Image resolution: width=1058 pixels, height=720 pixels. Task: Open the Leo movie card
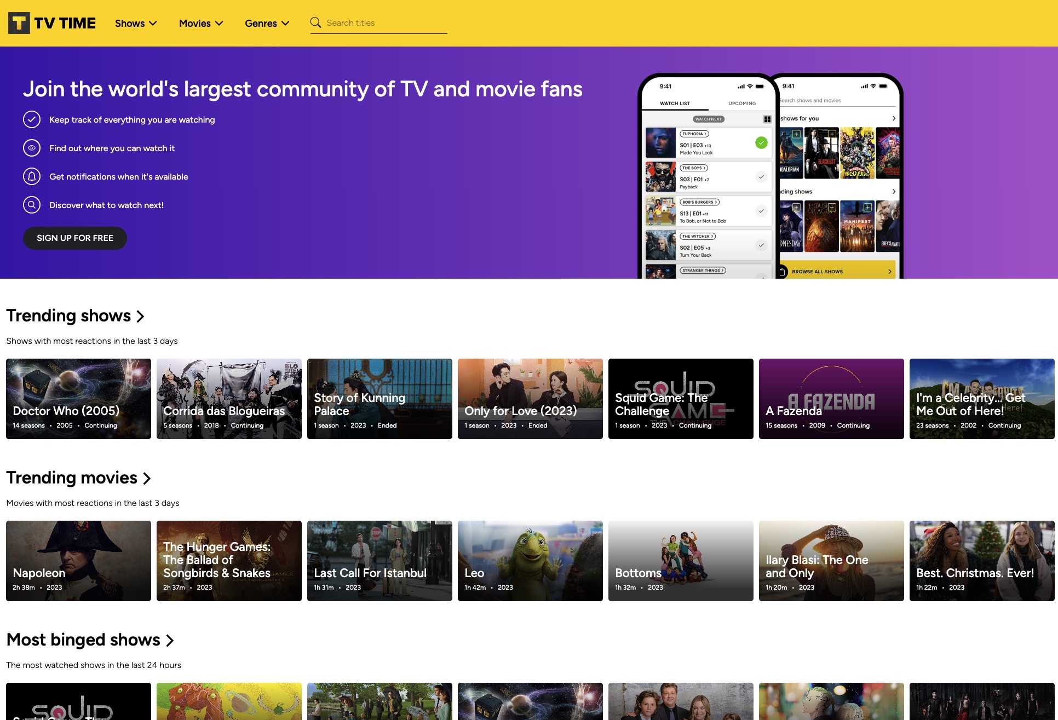coord(530,561)
